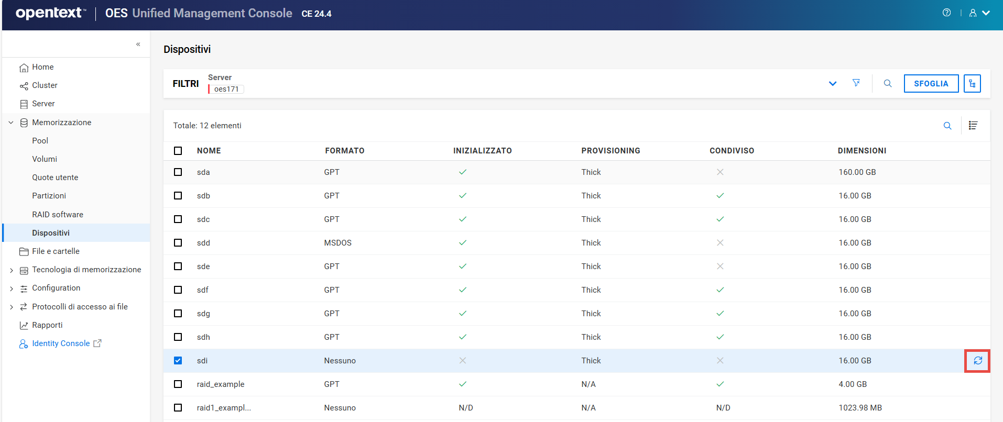Expand the filters dropdown chevron
This screenshot has width=1003, height=422.
pyautogui.click(x=832, y=84)
